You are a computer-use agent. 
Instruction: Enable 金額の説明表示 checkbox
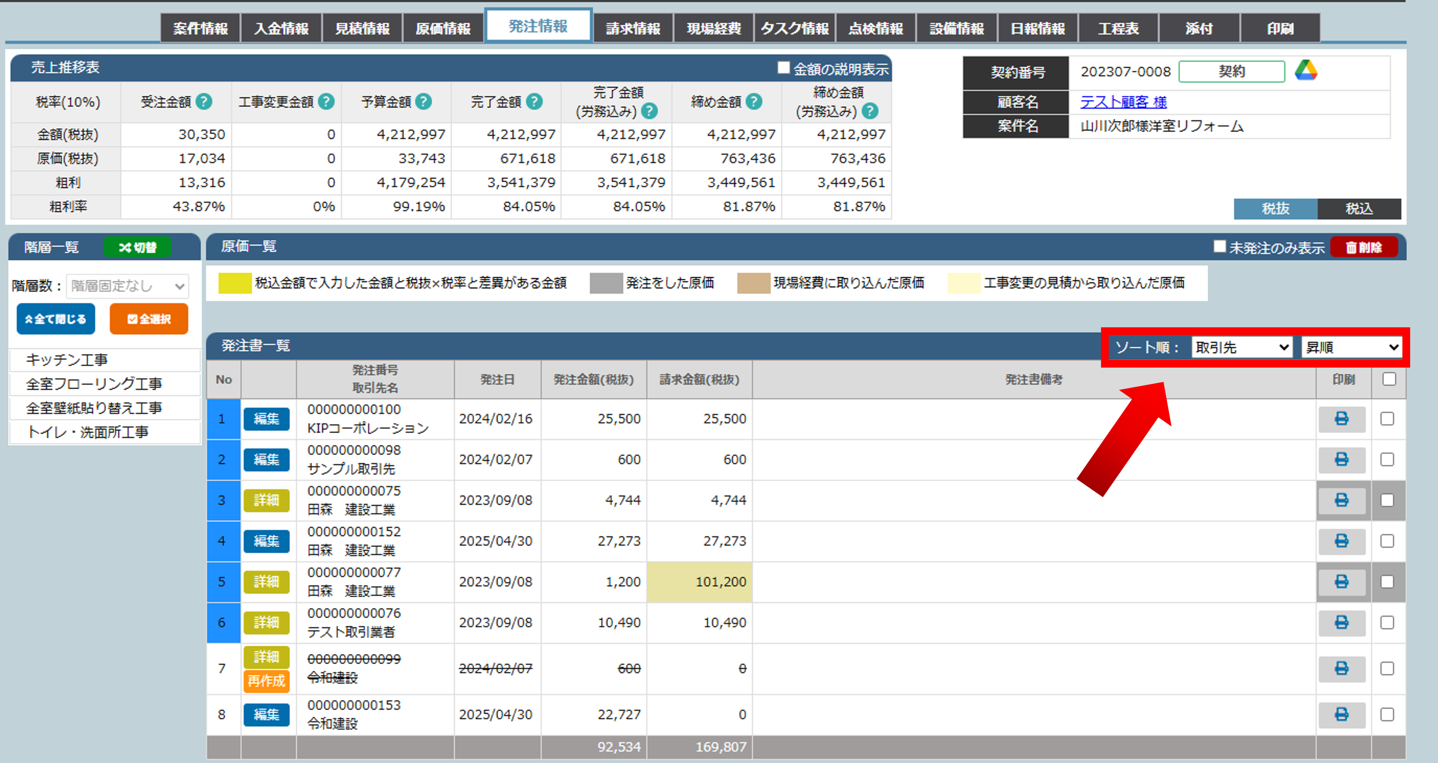point(784,68)
